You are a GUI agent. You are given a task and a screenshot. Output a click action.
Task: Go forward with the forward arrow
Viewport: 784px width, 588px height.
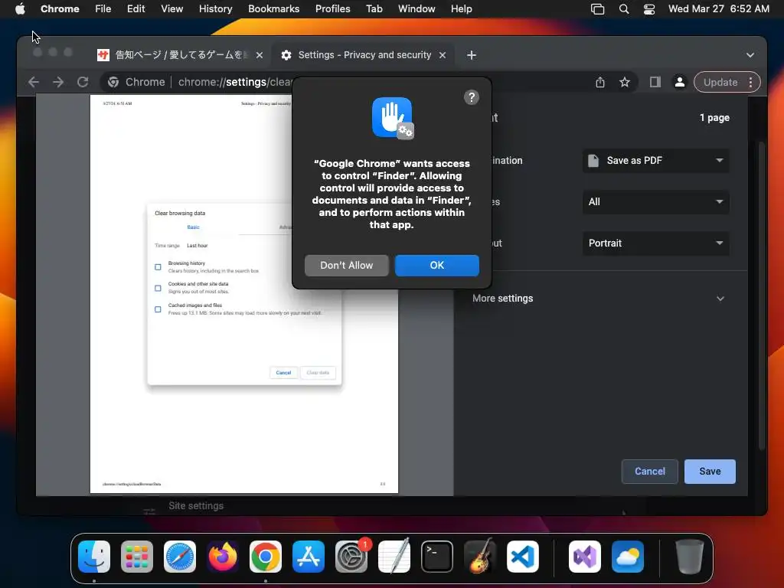(x=58, y=82)
